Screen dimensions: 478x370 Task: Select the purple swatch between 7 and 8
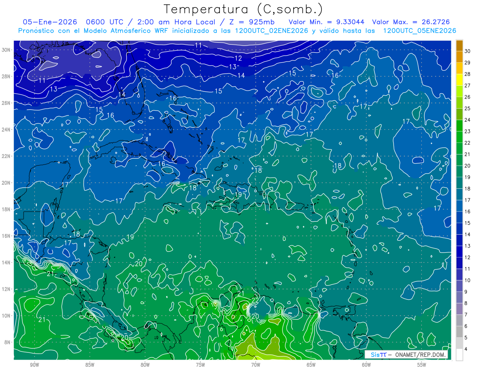459,309
